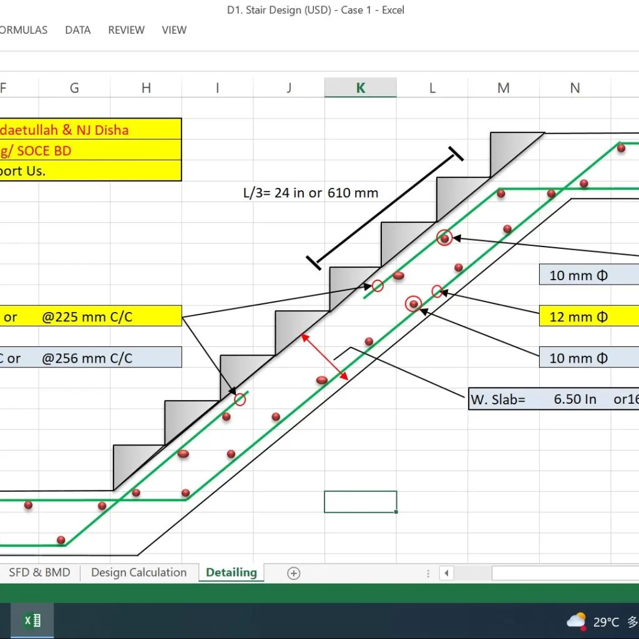The height and width of the screenshot is (639, 639).
Task: Click the '12 mm Φ' yellow cell
Action: [589, 316]
